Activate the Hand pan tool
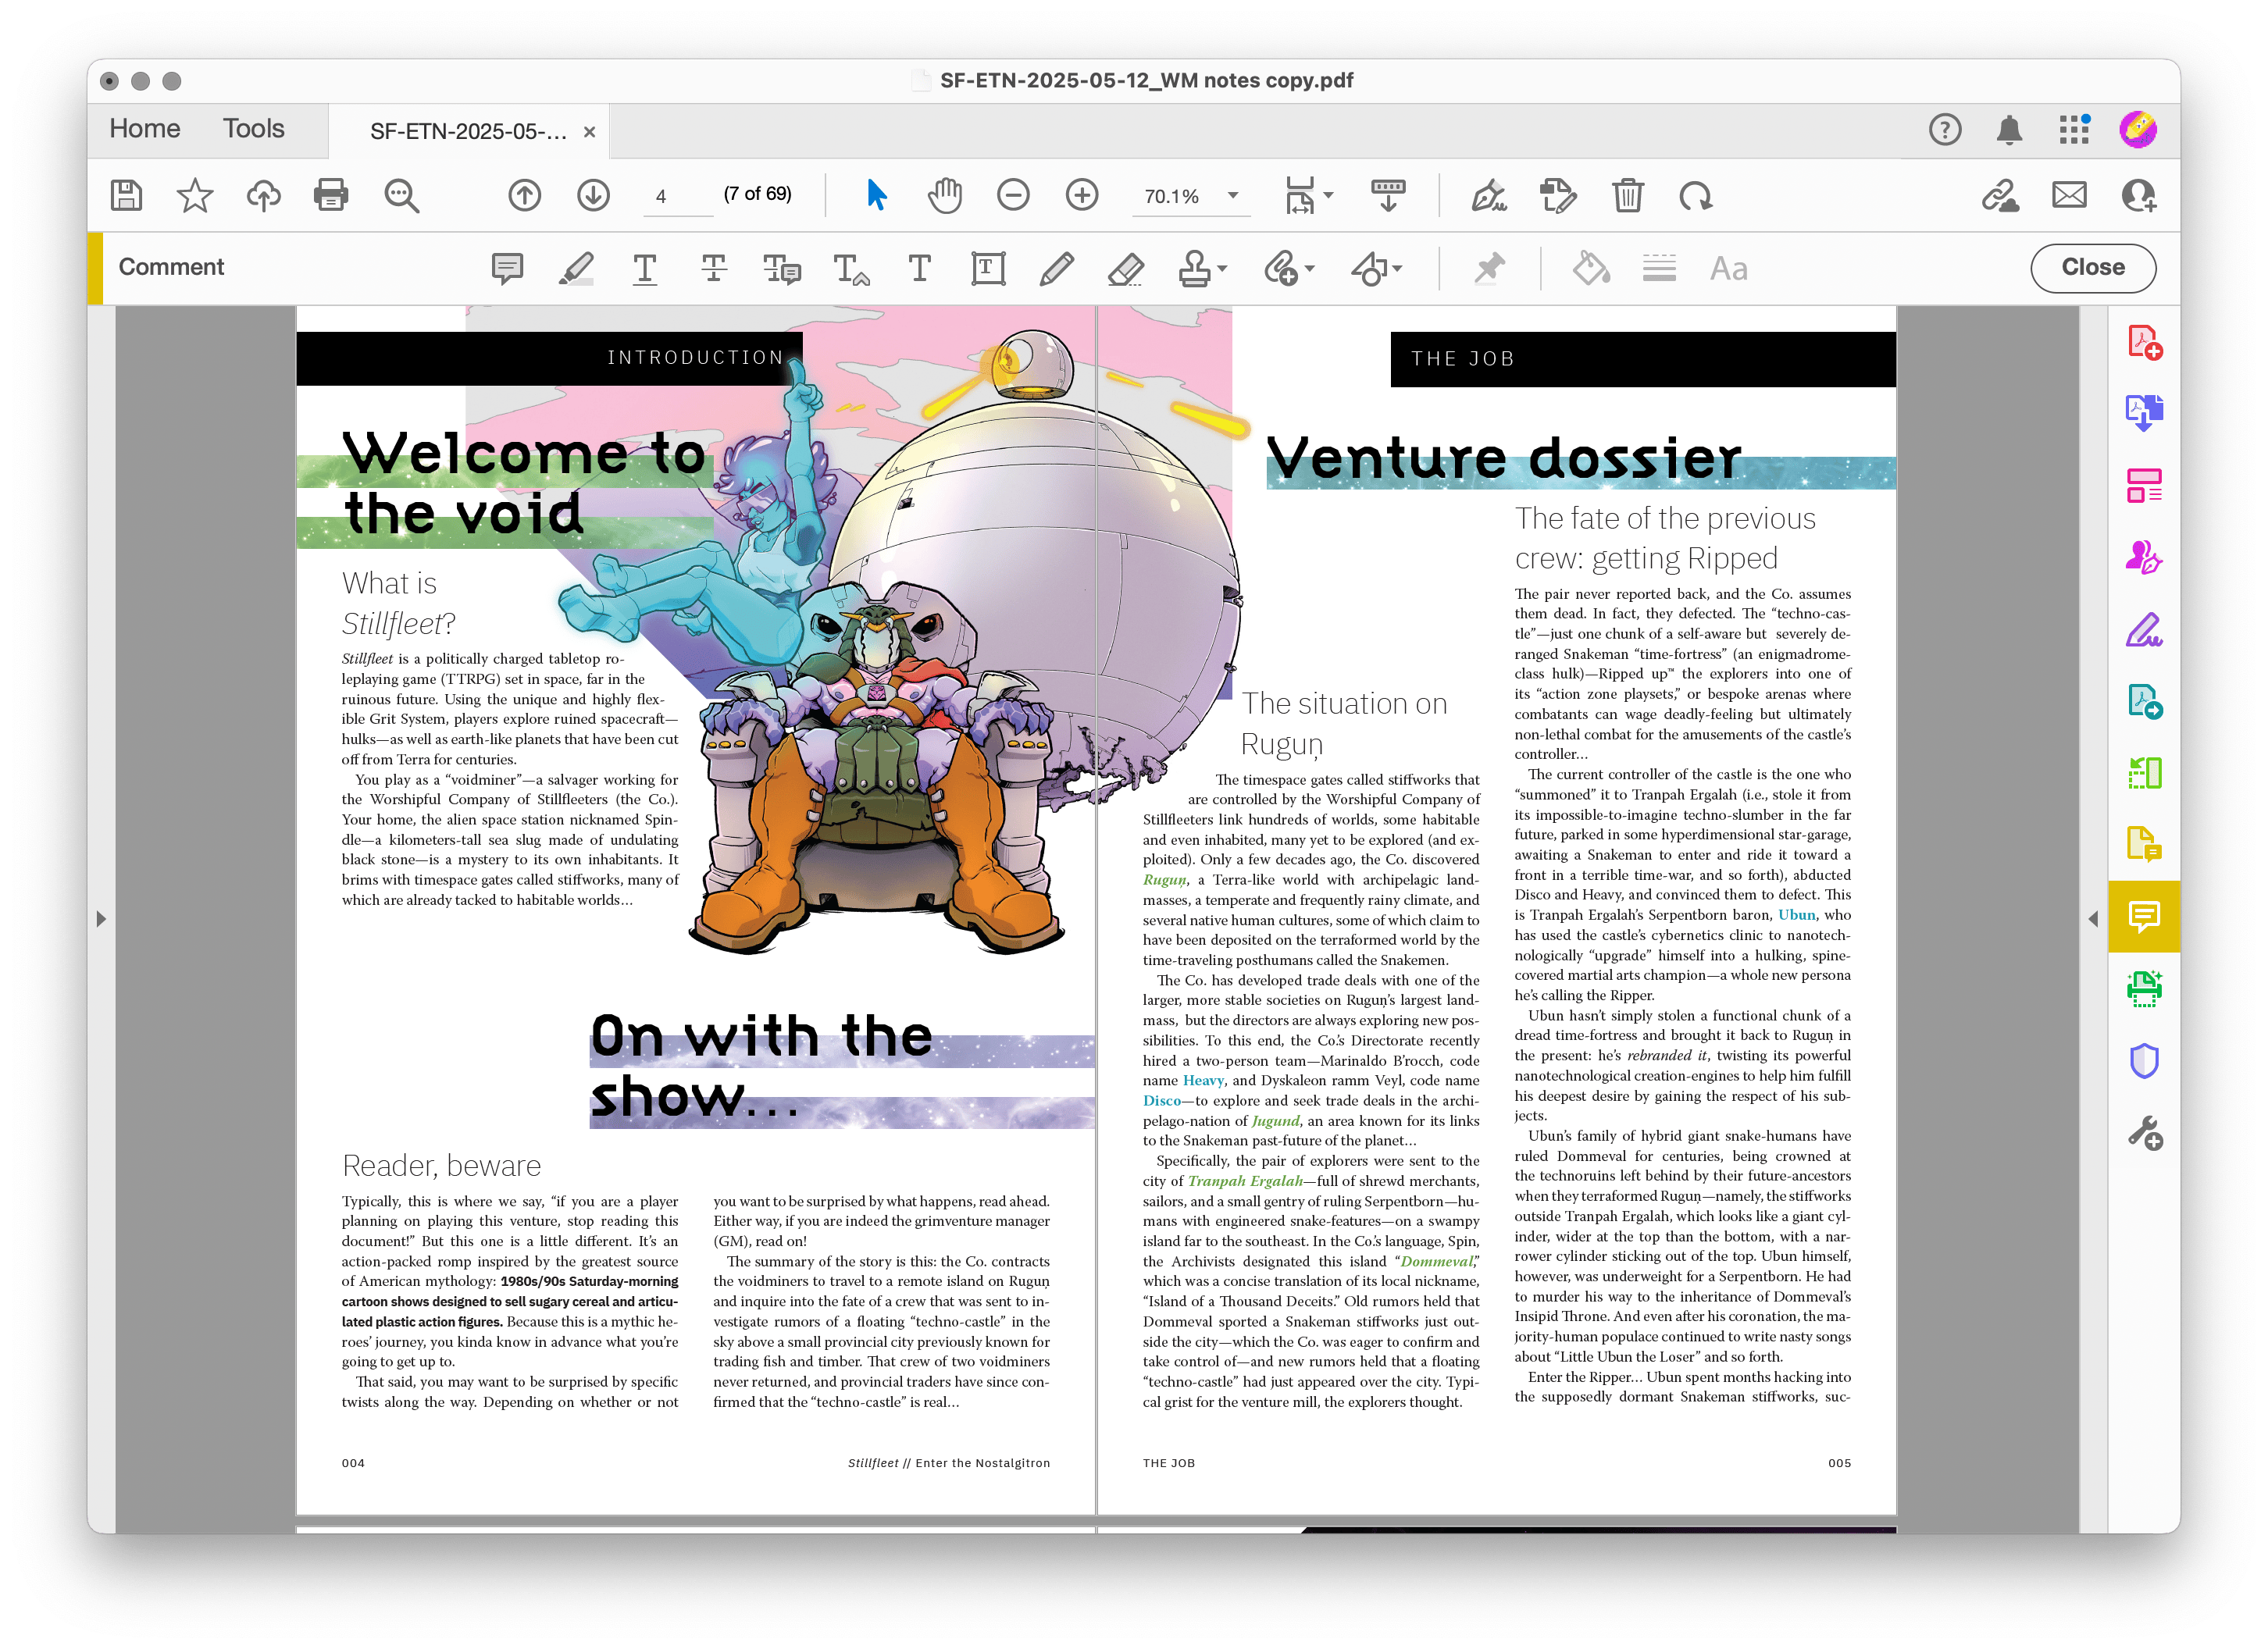This screenshot has width=2268, height=1649. 944,195
